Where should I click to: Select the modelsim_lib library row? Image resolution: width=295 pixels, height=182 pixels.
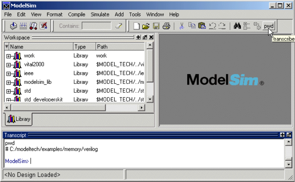pos(75,82)
